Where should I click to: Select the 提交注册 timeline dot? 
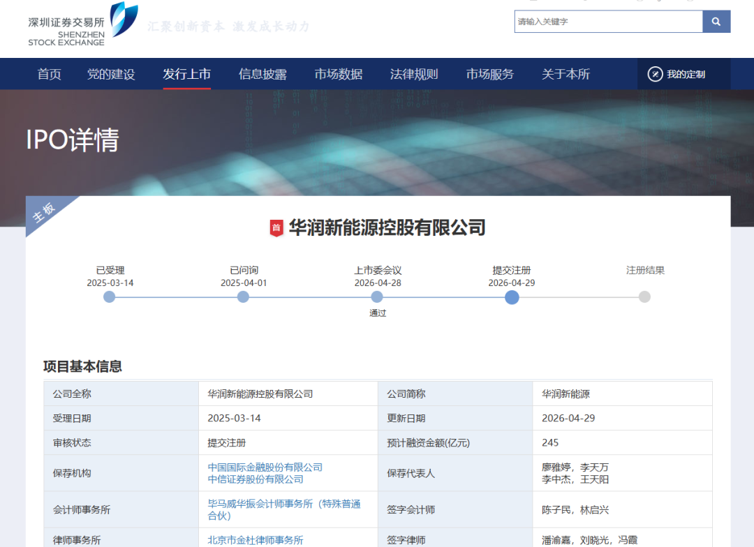tap(512, 297)
